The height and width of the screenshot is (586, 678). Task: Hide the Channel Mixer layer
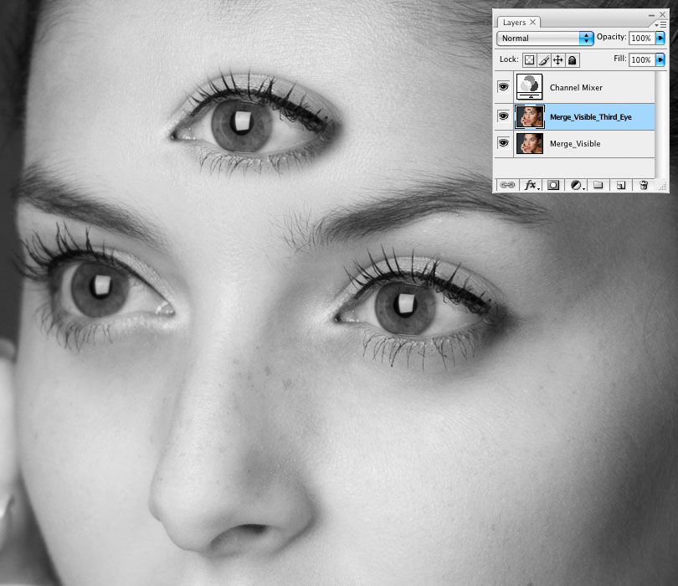point(504,87)
